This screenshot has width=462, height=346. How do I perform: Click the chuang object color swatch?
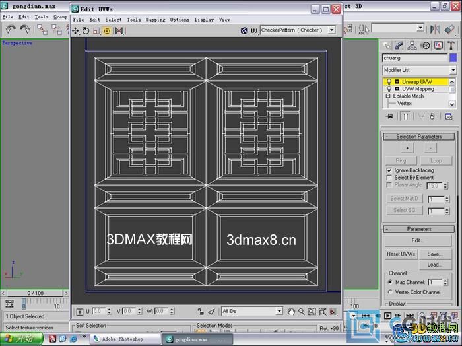(x=453, y=57)
